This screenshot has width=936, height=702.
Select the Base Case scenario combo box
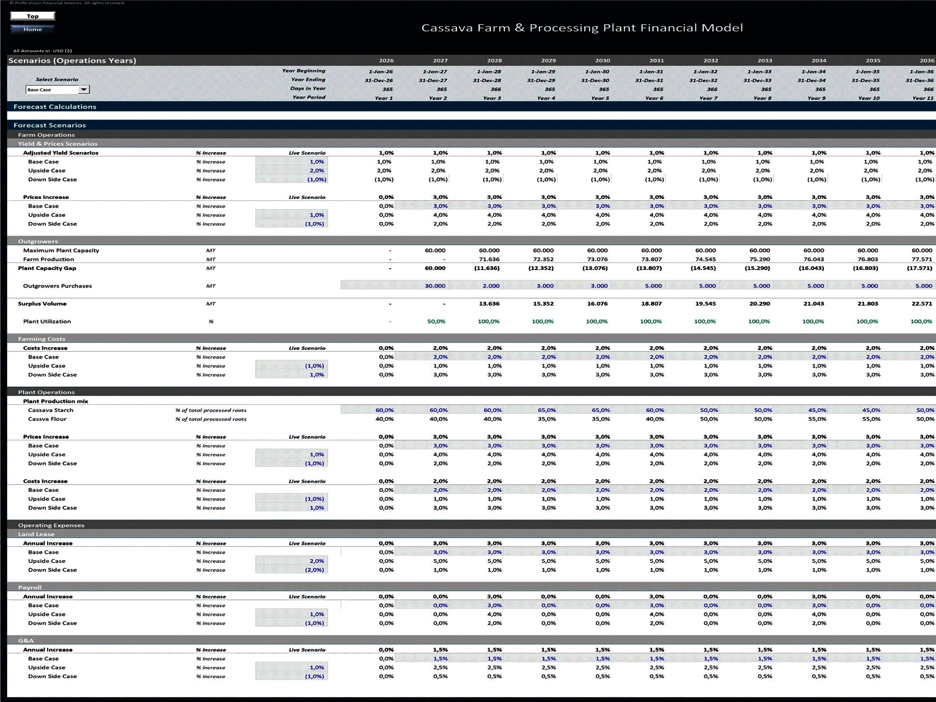click(x=57, y=90)
